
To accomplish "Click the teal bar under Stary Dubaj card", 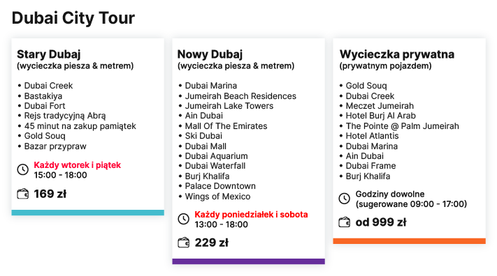I will point(88,213).
